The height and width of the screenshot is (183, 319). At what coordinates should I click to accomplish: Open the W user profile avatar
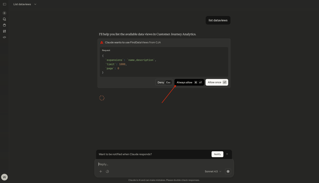pos(5,177)
